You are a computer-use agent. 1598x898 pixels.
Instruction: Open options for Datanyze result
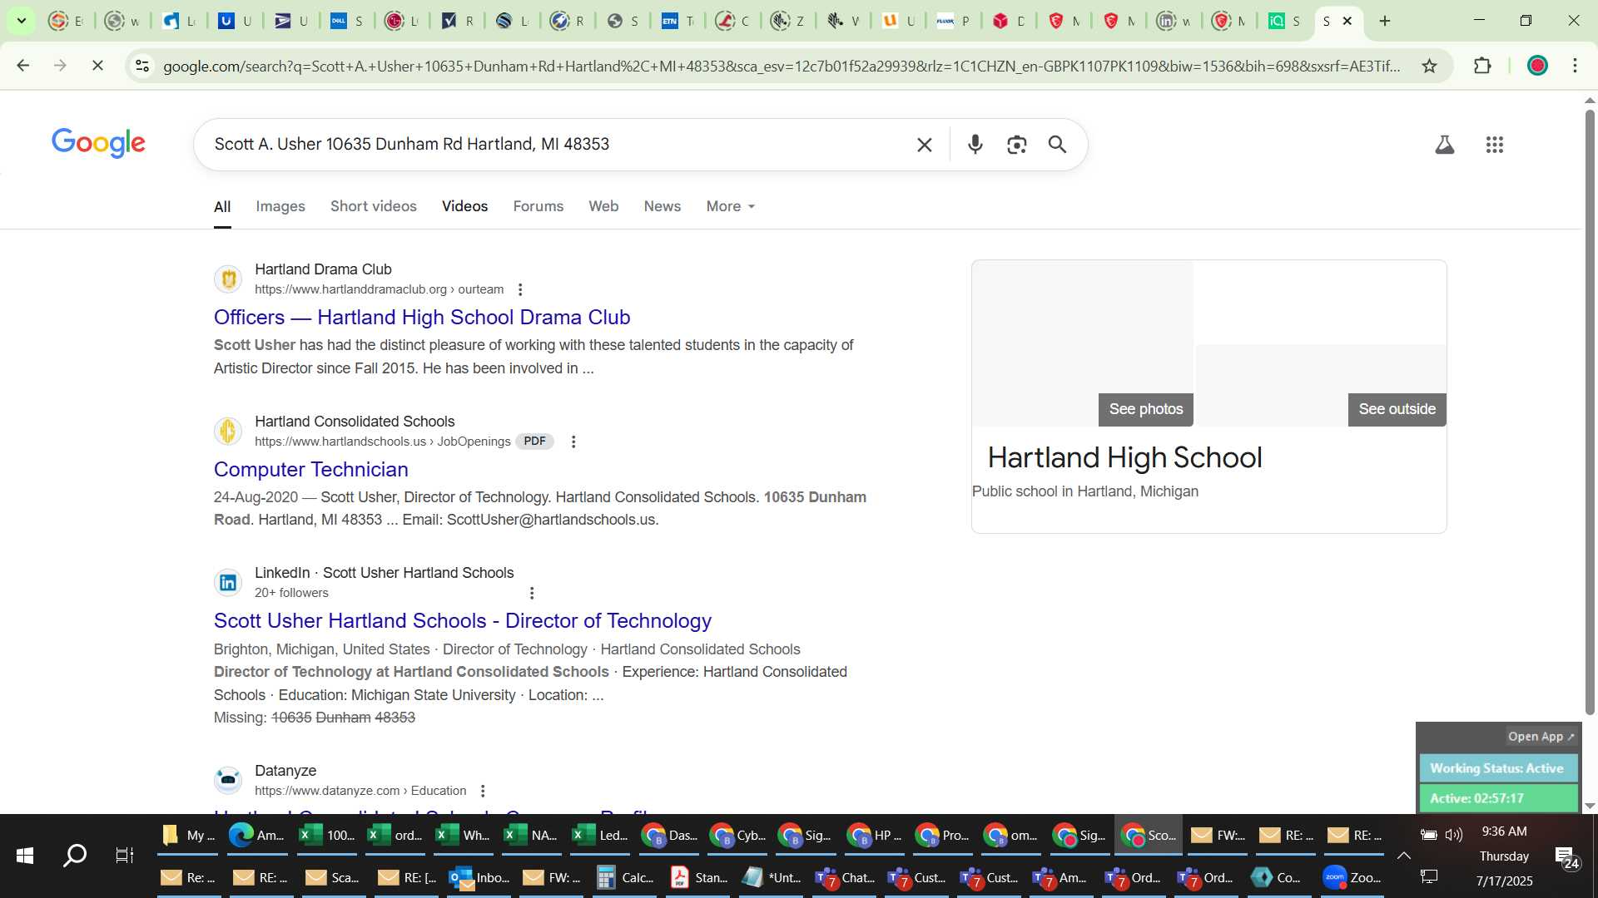483,791
